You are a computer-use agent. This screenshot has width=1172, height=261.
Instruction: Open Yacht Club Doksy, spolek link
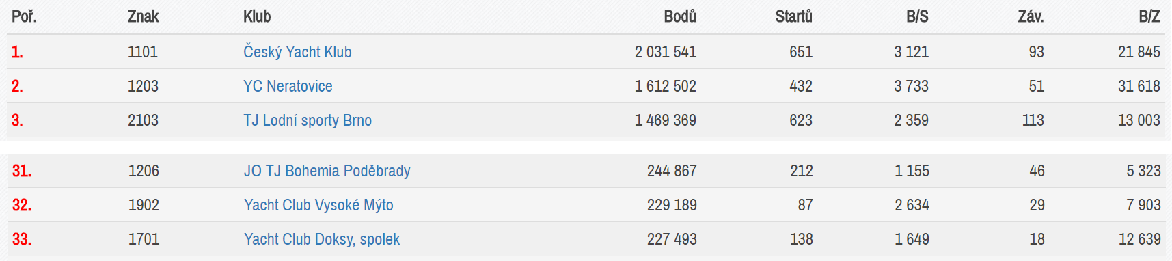(x=322, y=239)
